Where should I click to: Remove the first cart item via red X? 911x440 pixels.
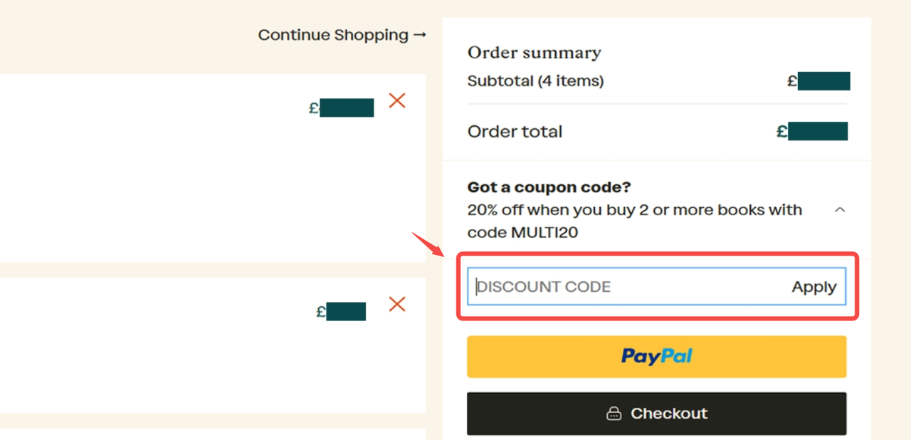pos(397,100)
